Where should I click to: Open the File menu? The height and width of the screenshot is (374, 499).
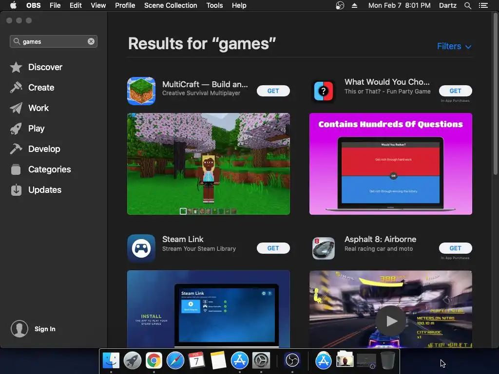click(x=55, y=5)
